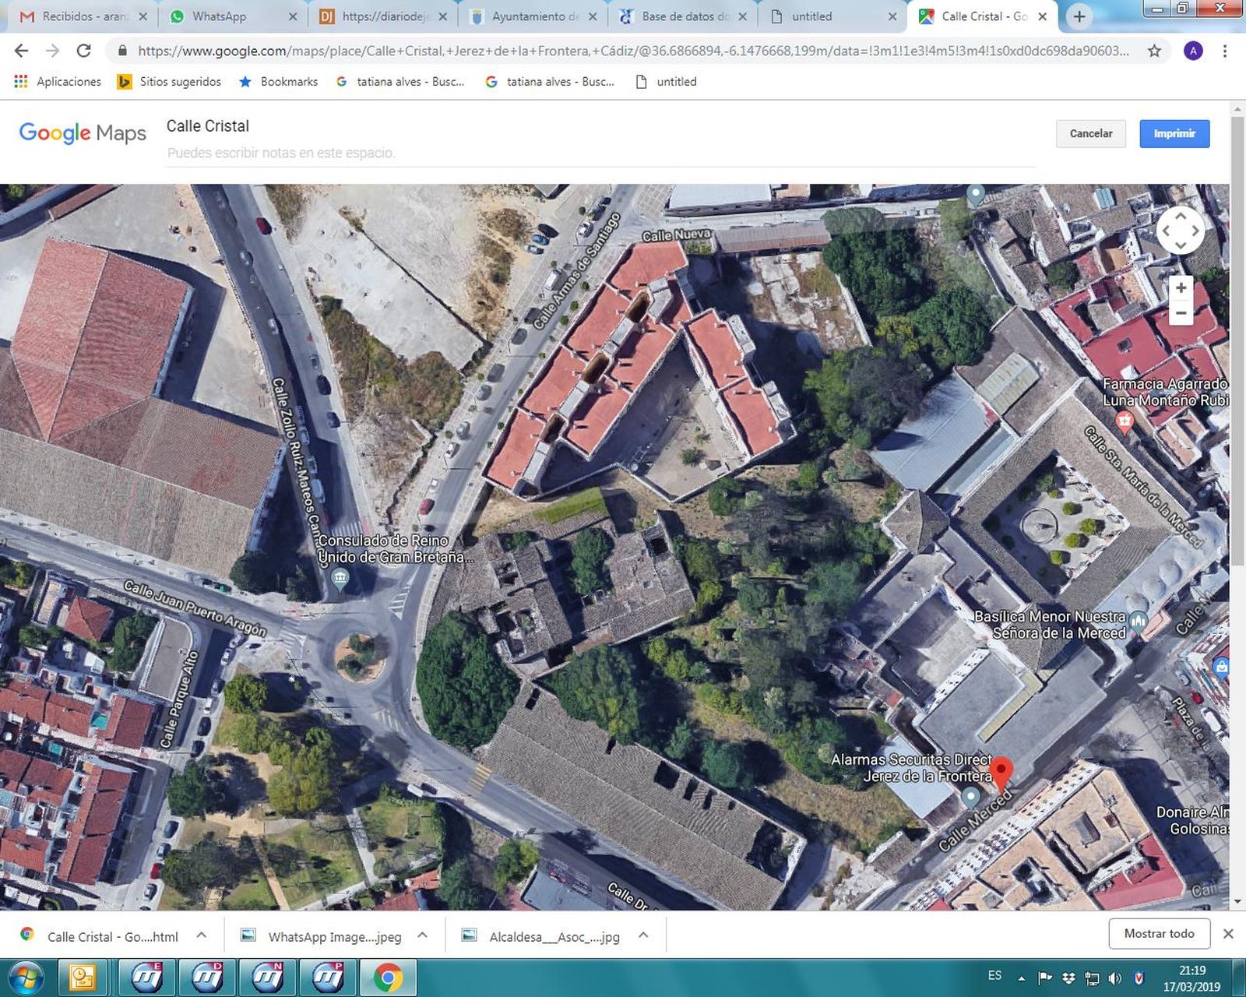The image size is (1246, 997).
Task: Launch Chrome from the taskbar
Action: 387,976
